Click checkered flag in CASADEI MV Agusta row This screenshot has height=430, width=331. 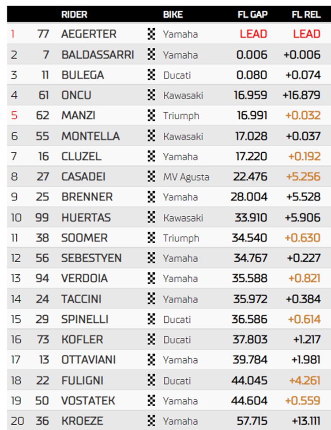coord(151,177)
